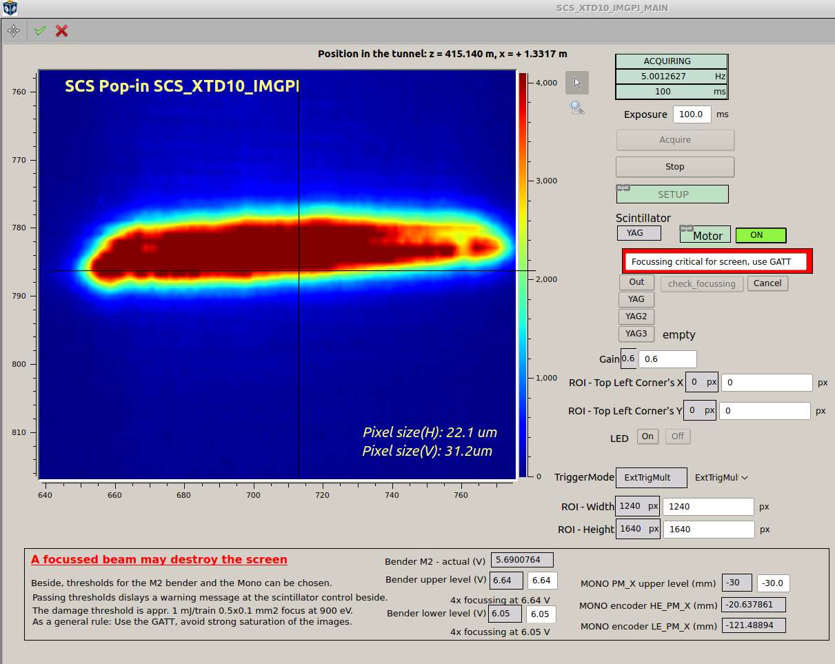The width and height of the screenshot is (835, 664).
Task: Click the chain-link icon beside Motor
Action: coord(686,228)
